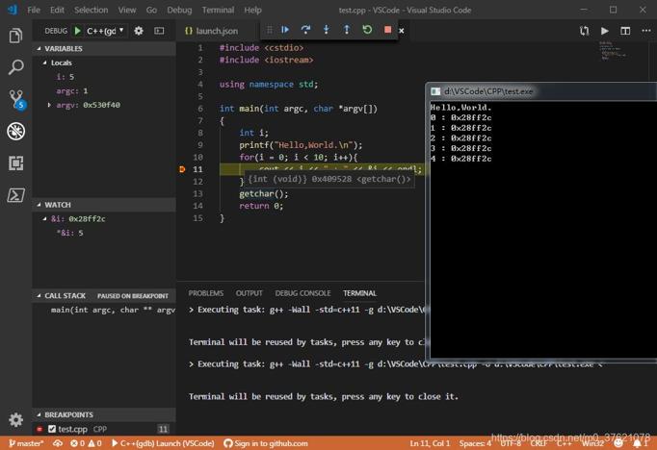The image size is (657, 450).
Task: Click the code minimap
Action: pos(613,51)
